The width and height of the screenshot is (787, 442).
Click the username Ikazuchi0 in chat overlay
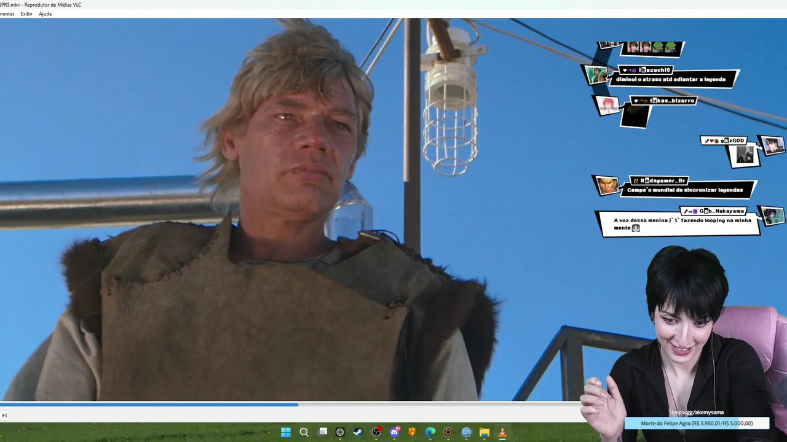coord(655,70)
